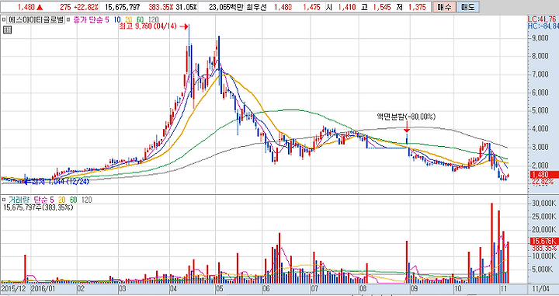This screenshot has width=559, height=296.
Task: Click the red 1,480 current price tag
Action: pos(543,175)
